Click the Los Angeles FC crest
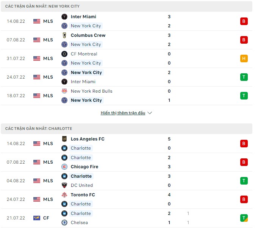The width and height of the screenshot is (255, 229). click(64, 139)
